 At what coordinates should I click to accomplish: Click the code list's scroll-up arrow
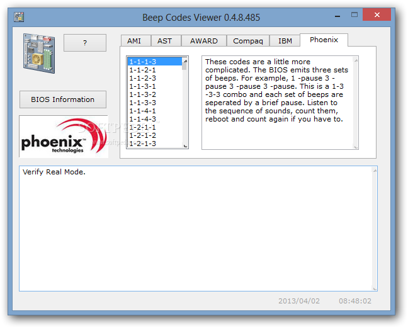tap(185, 61)
